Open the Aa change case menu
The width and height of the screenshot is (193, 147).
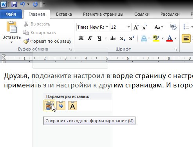point(159,27)
